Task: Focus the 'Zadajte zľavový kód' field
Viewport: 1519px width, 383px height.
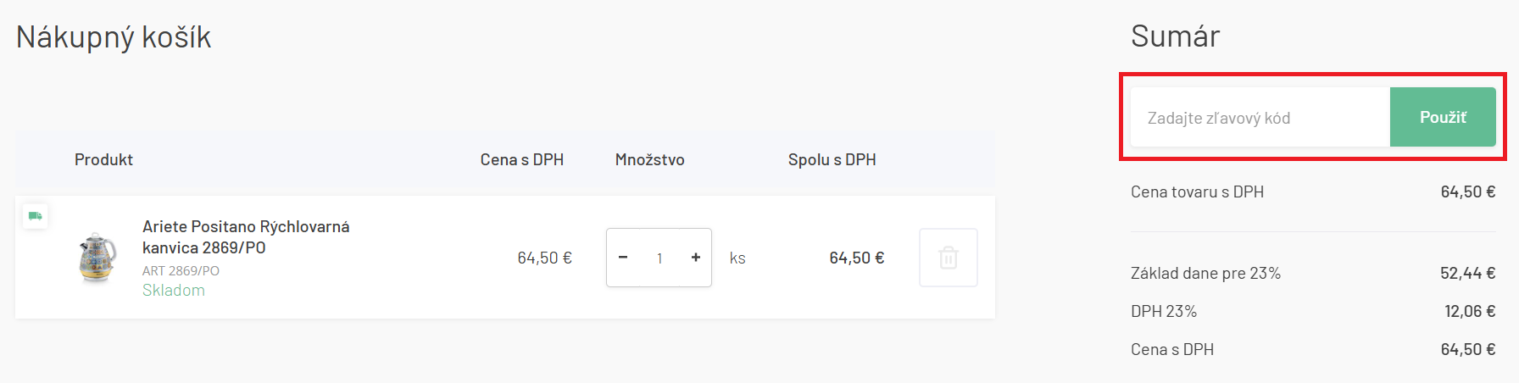Action: [1260, 118]
